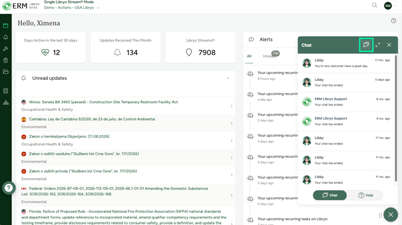Screen dimensions: 402x225
Task: Click the Alerts speech bubble icon
Action: (x=251, y=40)
